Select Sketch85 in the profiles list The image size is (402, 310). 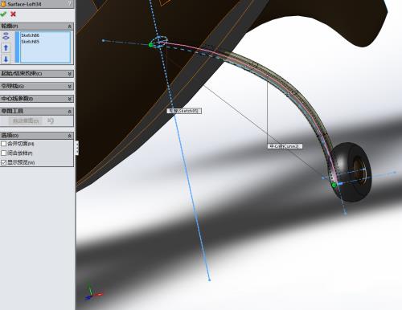pyautogui.click(x=30, y=42)
